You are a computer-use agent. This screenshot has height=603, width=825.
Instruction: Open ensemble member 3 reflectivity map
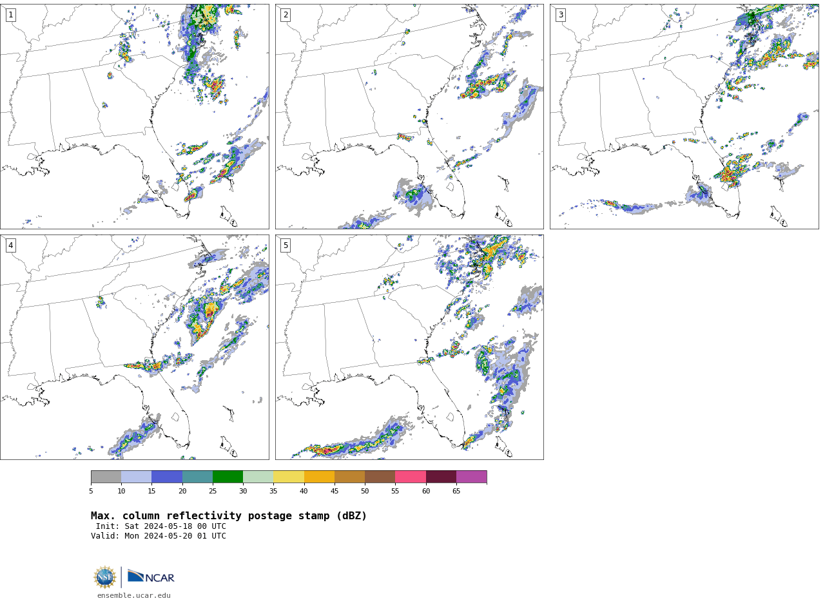click(684, 117)
